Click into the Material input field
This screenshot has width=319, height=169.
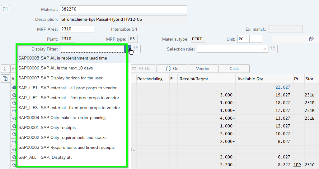coord(123,9)
